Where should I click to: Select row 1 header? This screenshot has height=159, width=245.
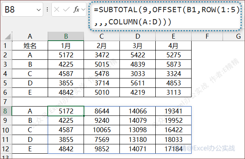click(6, 46)
